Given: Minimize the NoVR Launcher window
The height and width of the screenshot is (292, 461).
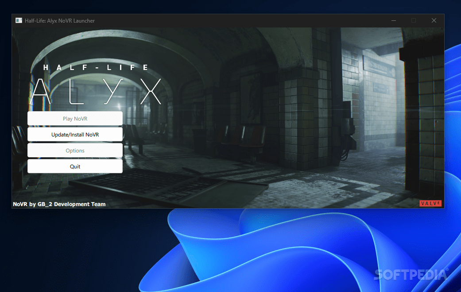Looking at the screenshot, I should click(x=394, y=20).
